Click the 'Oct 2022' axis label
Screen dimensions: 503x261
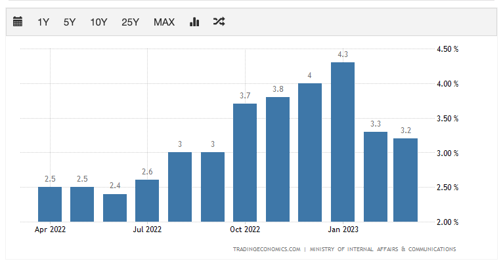click(245, 230)
